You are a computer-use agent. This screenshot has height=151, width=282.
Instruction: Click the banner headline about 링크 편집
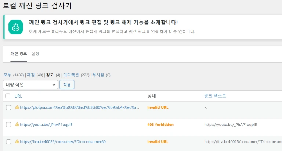point(103,22)
